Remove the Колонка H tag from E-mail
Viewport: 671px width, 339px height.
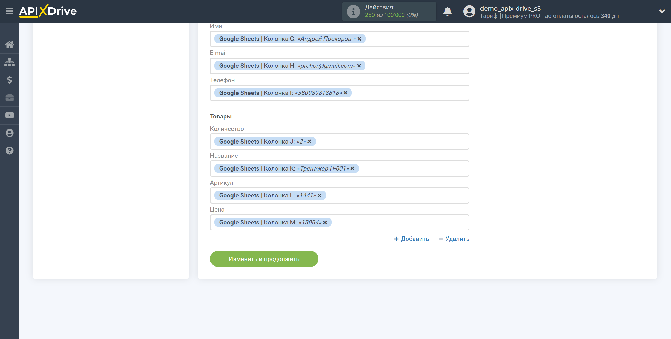359,66
